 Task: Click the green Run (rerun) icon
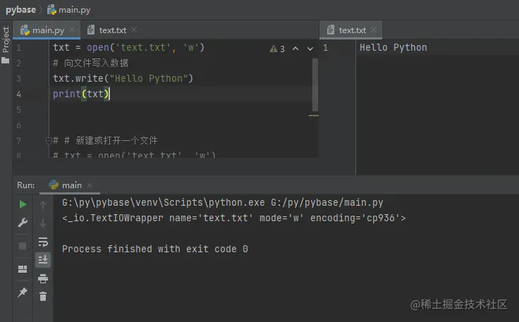click(x=23, y=204)
